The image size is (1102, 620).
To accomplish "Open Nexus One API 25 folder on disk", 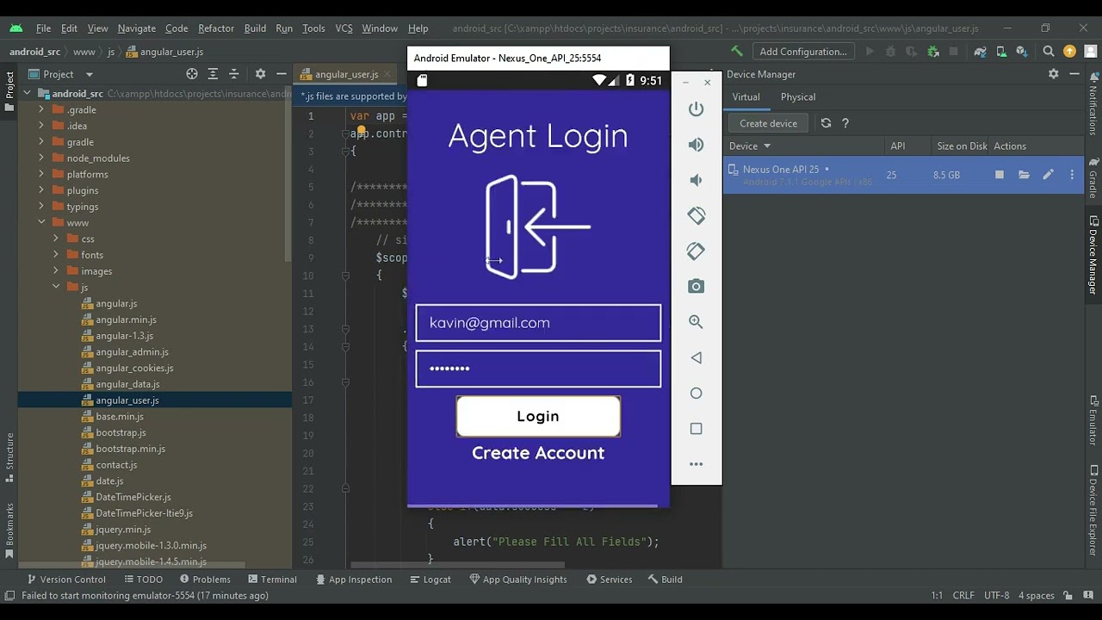I will pos(1024,175).
